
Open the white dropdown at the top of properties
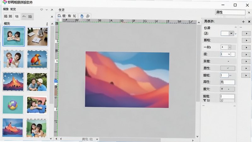click(x=227, y=33)
